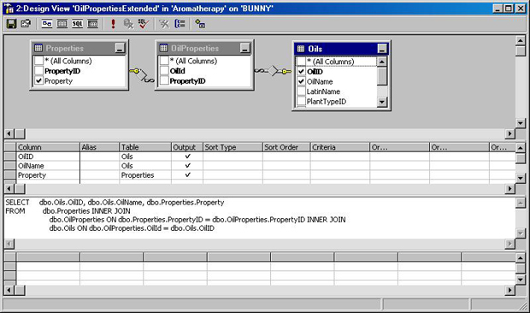Screen dimensions: 530x313
Task: Click the table icon in Oils box title
Action: [x=301, y=49]
